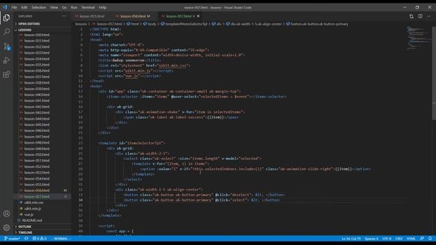Expand the Outline section
Image resolution: width=436 pixels, height=245 pixels.
point(25,227)
